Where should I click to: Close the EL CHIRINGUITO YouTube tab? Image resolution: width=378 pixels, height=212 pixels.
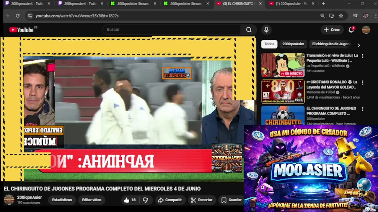pos(260,4)
